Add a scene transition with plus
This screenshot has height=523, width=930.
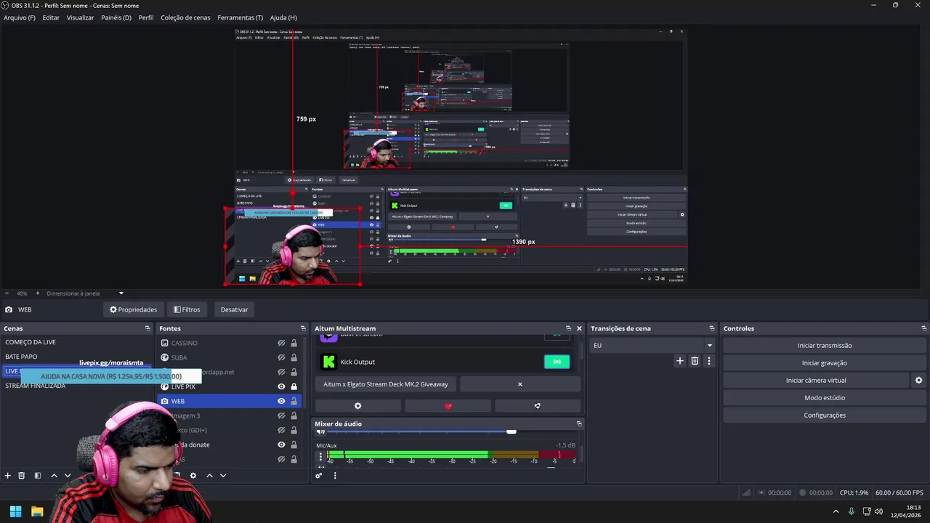point(680,361)
